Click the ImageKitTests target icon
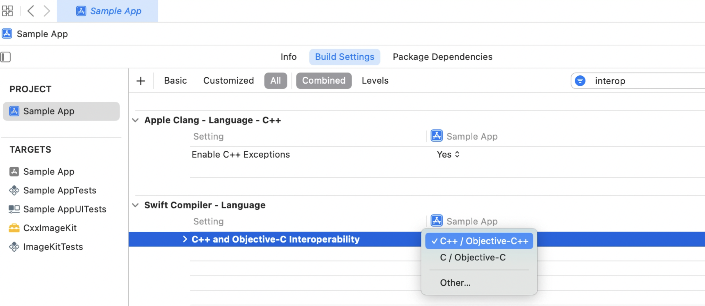Screen dimensions: 705x306 (x=14, y=247)
